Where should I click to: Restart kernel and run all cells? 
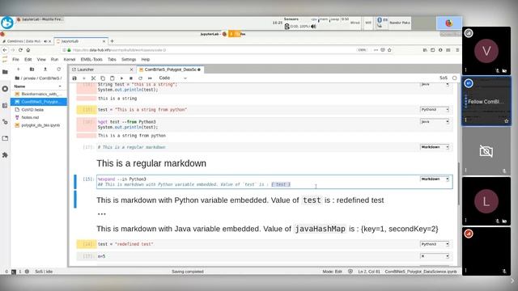(x=150, y=78)
